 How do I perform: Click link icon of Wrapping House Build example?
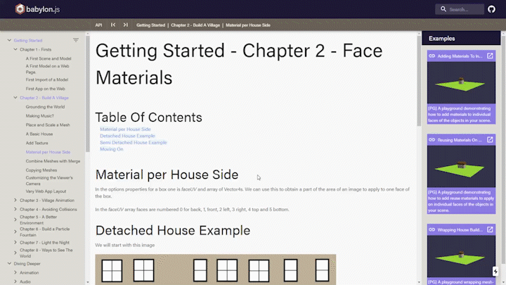[x=432, y=229]
